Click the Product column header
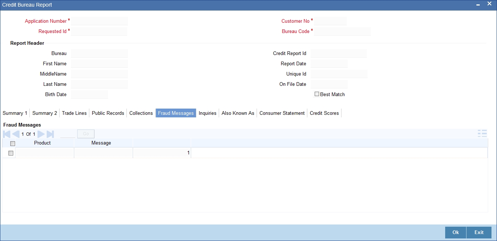 42,143
